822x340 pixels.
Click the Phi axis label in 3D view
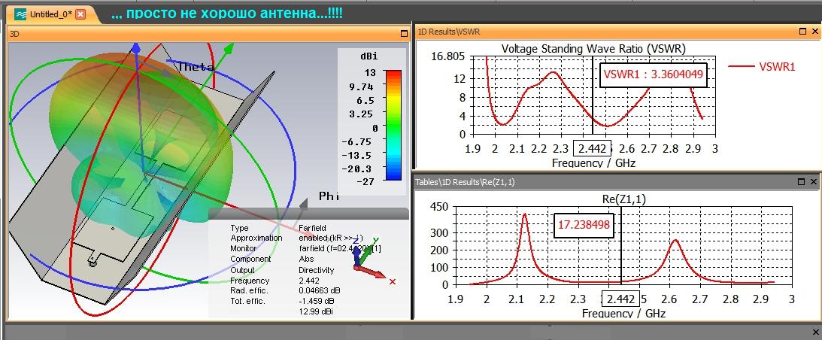[x=329, y=196]
